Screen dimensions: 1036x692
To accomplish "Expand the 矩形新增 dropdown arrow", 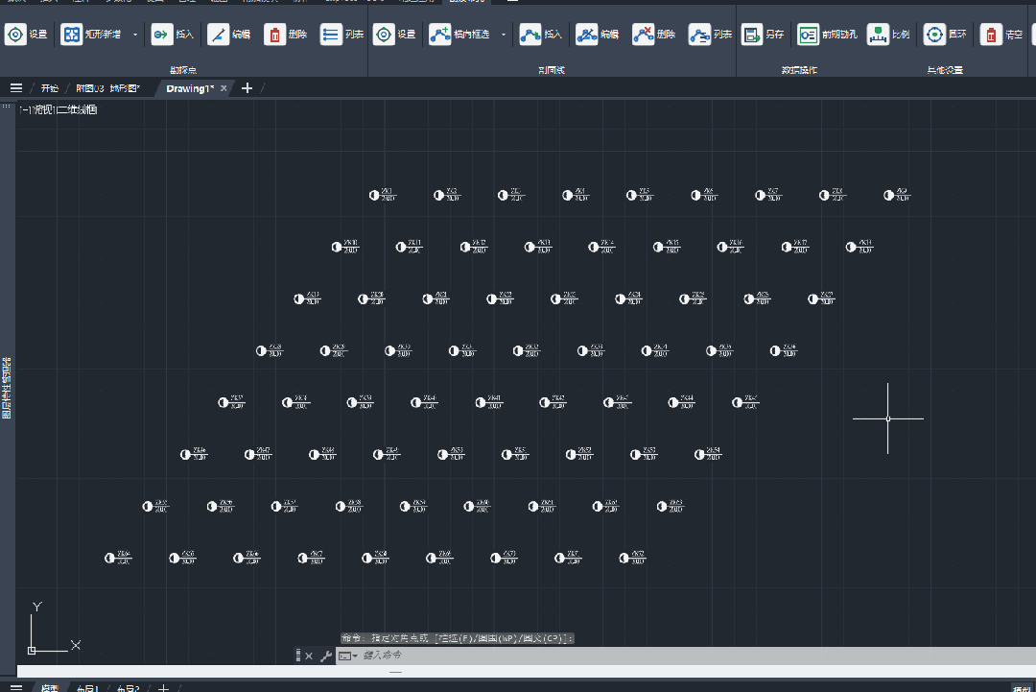I will pyautogui.click(x=135, y=35).
